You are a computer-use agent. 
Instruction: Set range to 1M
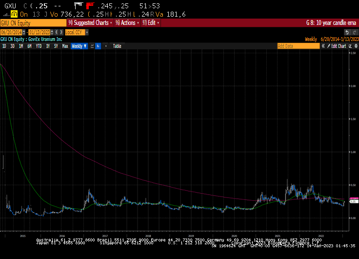tap(21, 46)
